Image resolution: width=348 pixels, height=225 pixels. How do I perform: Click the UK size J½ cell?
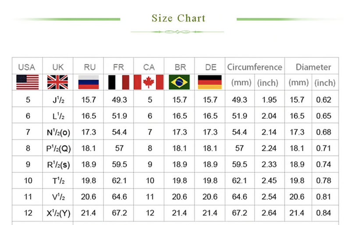tap(58, 100)
